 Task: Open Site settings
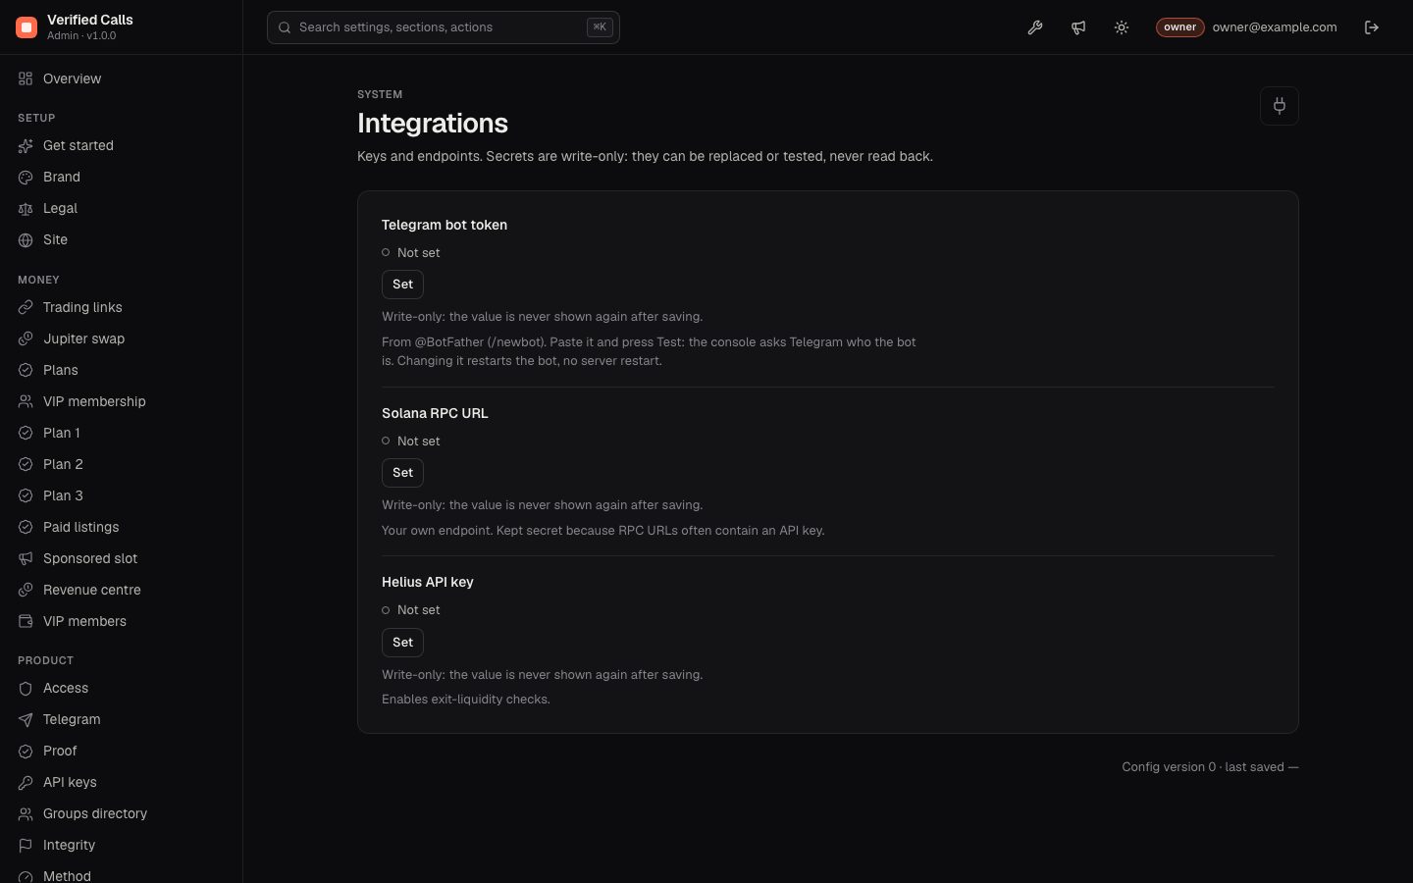[x=121, y=239]
